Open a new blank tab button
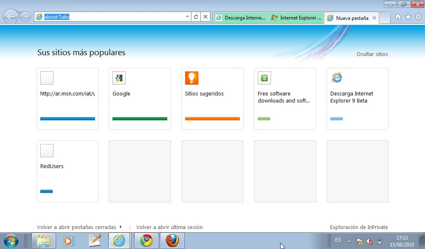The height and width of the screenshot is (249, 425). (x=385, y=18)
